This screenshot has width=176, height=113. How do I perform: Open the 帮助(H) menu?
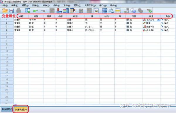click(x=114, y=5)
